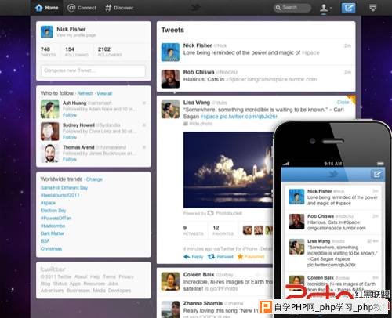
Task: Open the Dark Matter trend
Action: click(53, 233)
